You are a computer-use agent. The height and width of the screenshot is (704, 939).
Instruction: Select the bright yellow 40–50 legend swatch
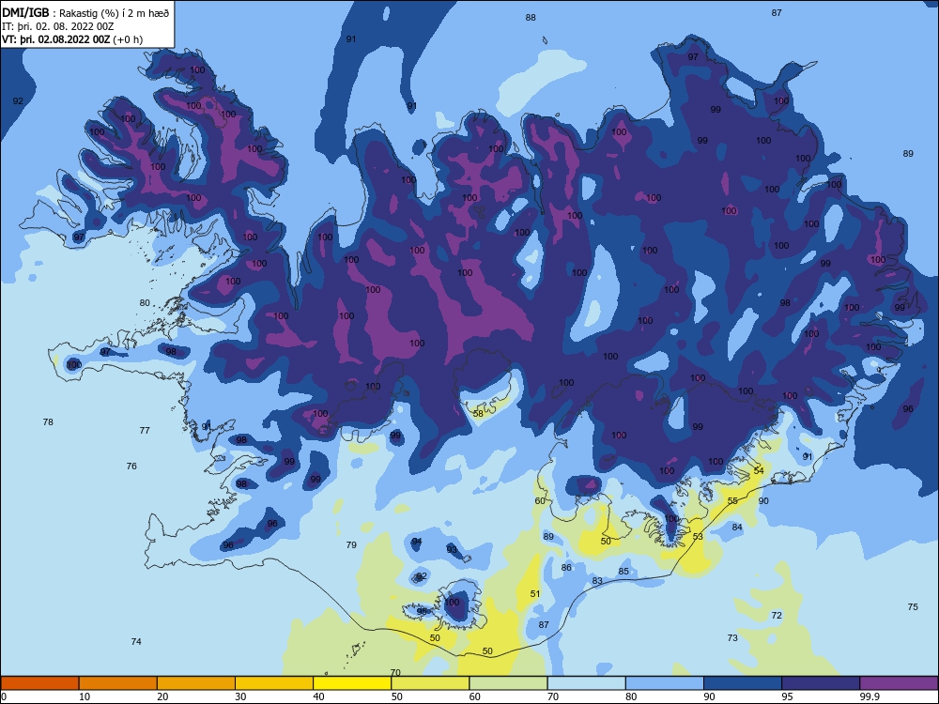[352, 683]
